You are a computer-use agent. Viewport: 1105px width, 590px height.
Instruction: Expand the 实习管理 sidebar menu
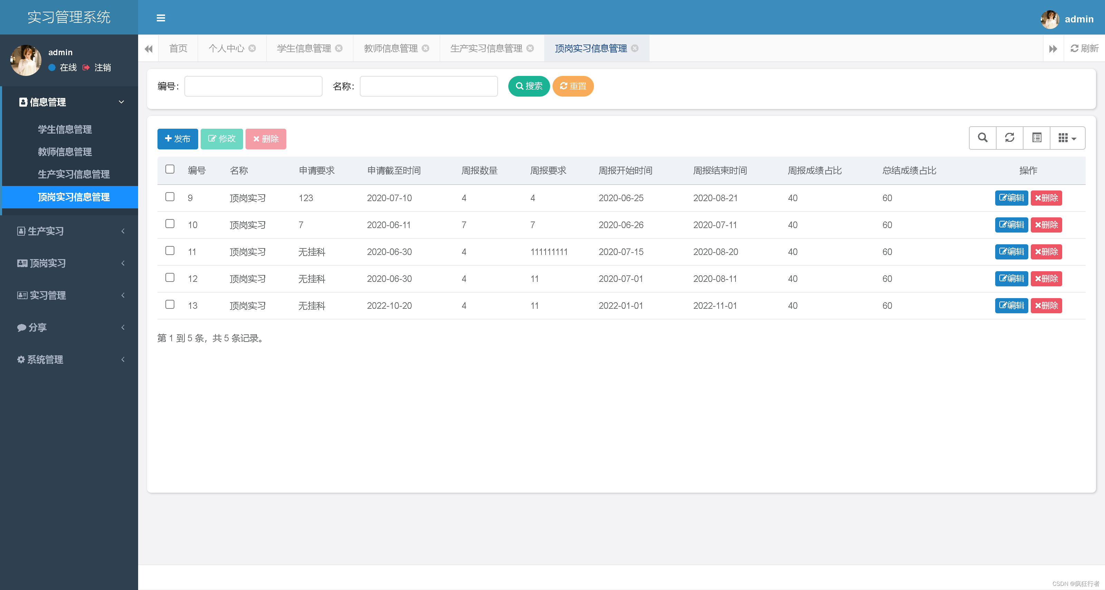(x=69, y=296)
